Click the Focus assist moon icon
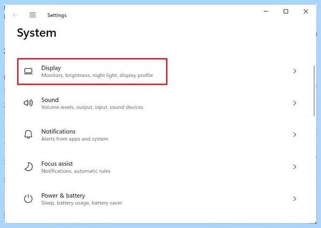321x228 pixels. point(28,166)
